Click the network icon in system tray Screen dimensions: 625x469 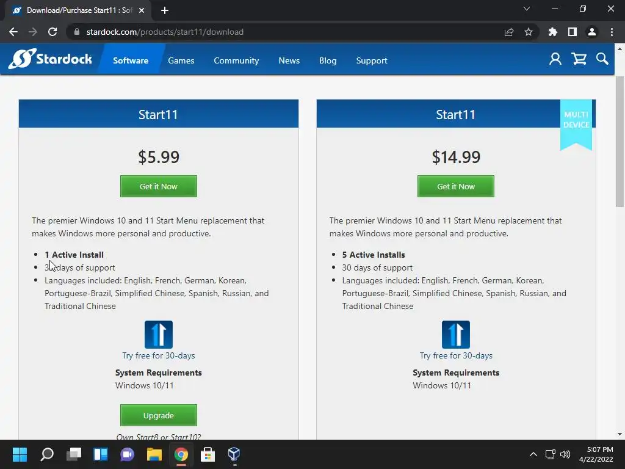(x=551, y=454)
